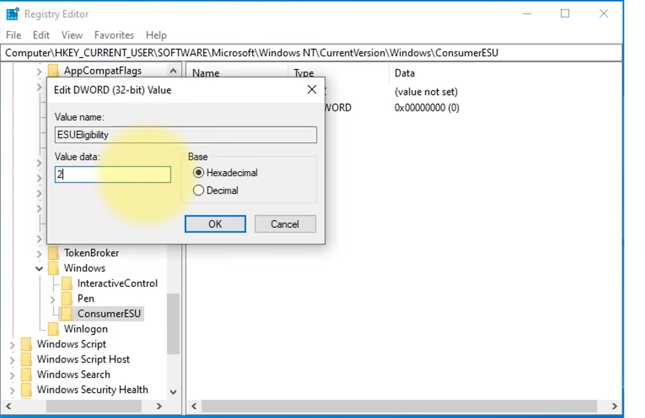Click the Pen key folder icon

click(66, 298)
